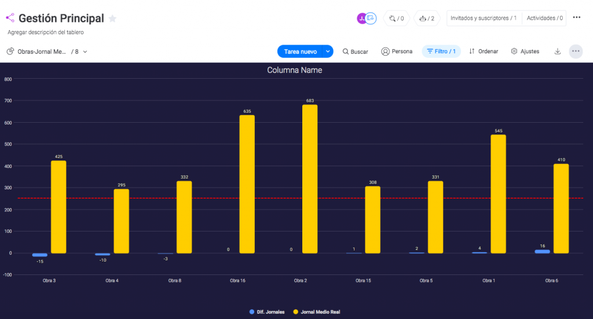Click the download chart icon
This screenshot has width=593, height=319.
coord(558,52)
